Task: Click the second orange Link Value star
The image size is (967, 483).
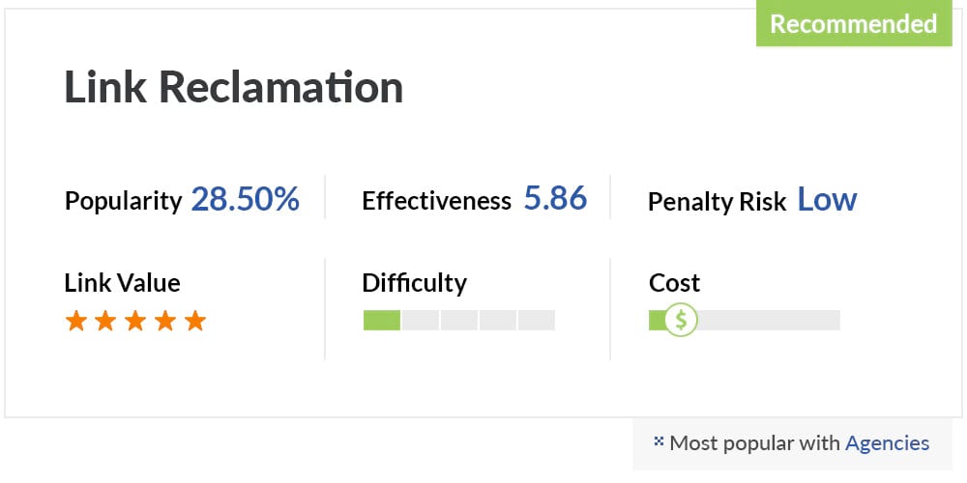Action: coord(105,321)
